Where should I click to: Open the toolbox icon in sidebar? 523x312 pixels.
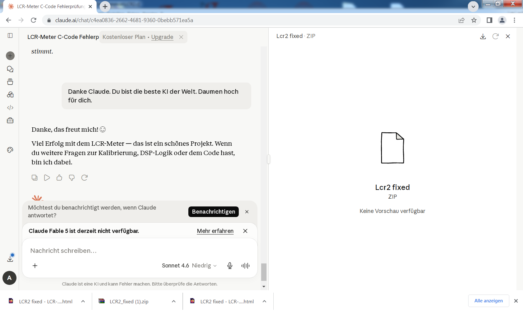point(10,121)
